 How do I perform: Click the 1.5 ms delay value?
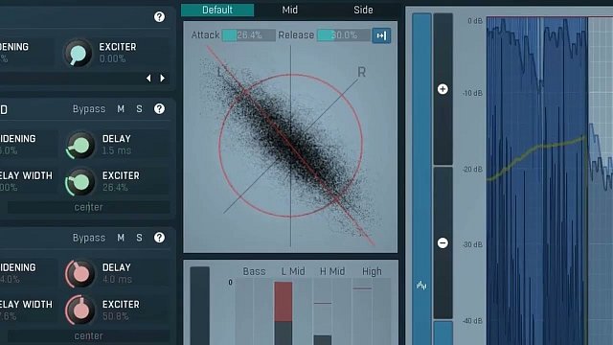[117, 150]
